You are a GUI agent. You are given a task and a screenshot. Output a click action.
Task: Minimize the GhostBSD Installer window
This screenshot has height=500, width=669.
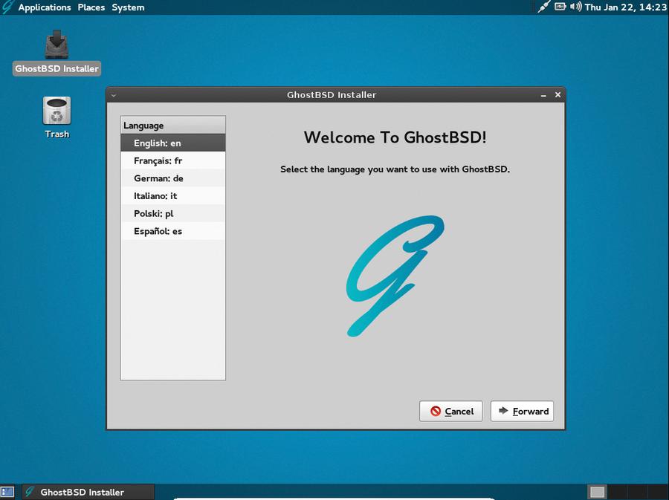(543, 95)
